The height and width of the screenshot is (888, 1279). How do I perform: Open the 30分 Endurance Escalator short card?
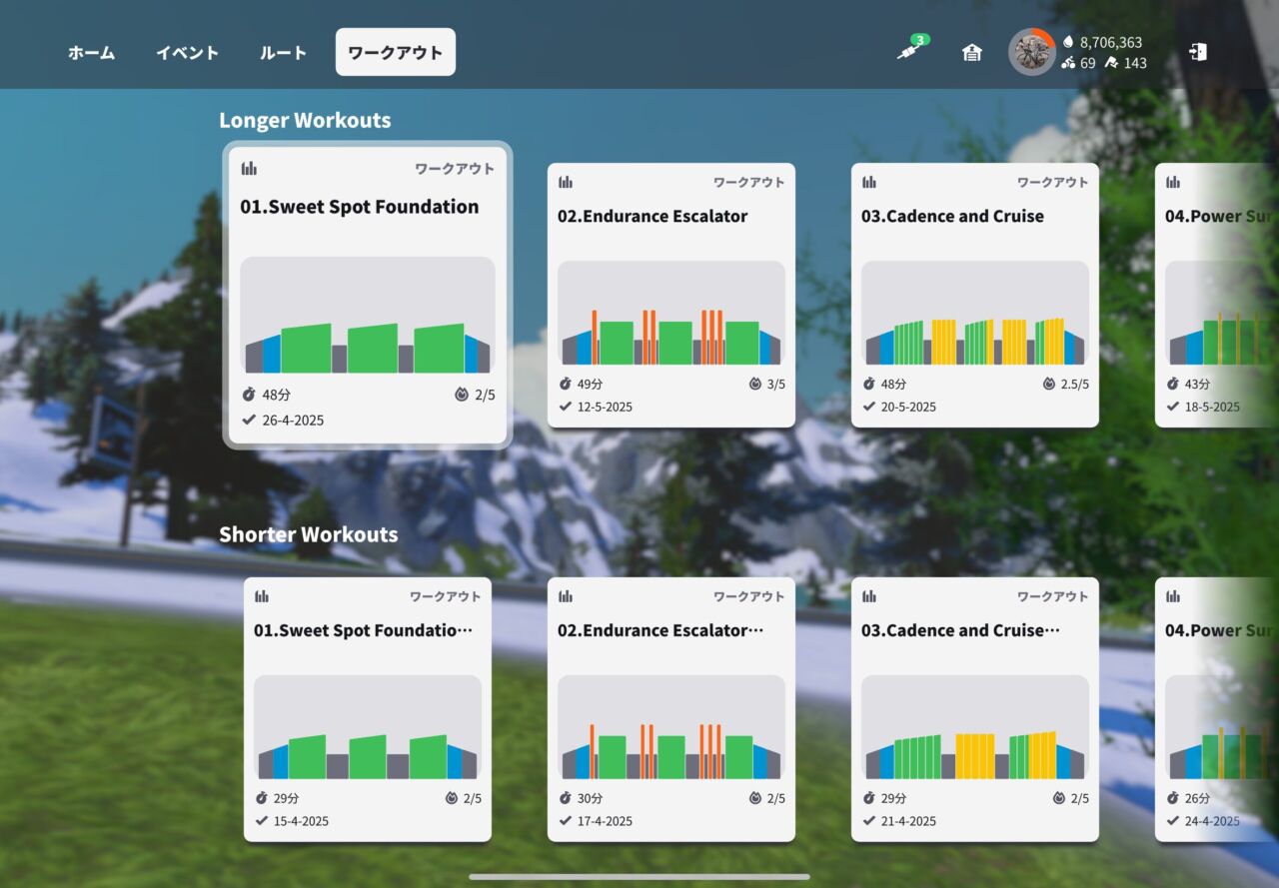coord(671,709)
